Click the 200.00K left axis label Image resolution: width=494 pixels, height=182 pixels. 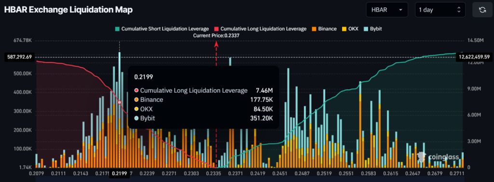[x=23, y=130]
